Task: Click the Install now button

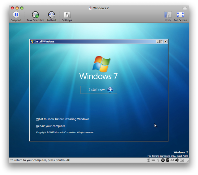Action: click(99, 90)
